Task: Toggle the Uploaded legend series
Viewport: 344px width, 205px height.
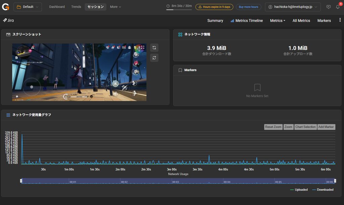Action: tap(299, 190)
